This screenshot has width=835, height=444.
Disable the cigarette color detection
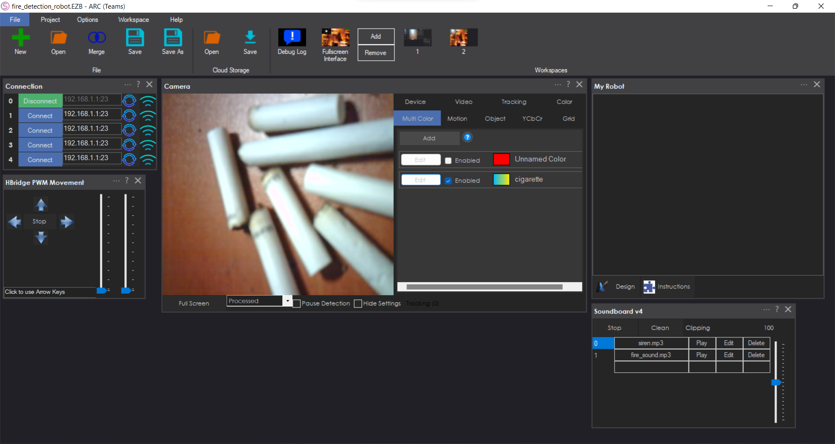click(448, 180)
